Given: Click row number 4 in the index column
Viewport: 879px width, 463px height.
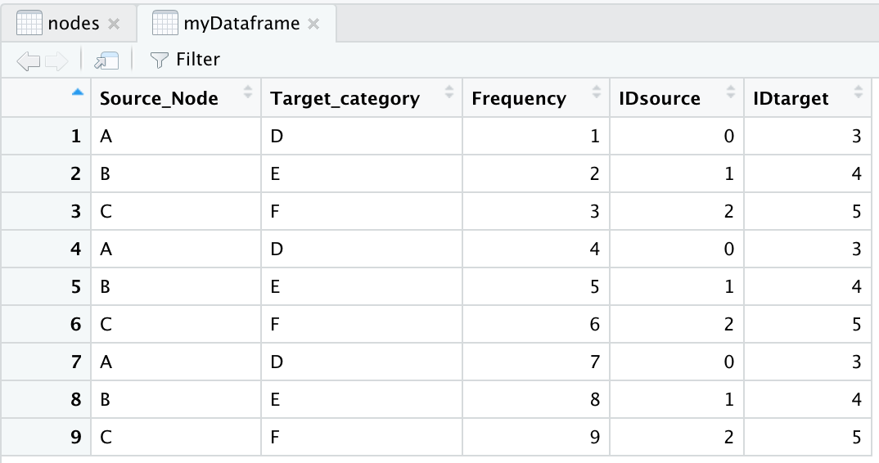Looking at the screenshot, I should pyautogui.click(x=75, y=249).
